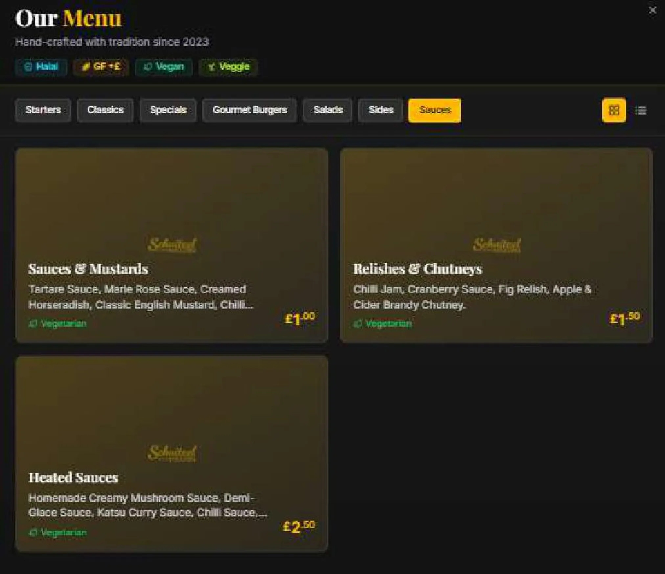Toggle the Vegan dietary filter
This screenshot has height=574, width=665.
point(164,67)
